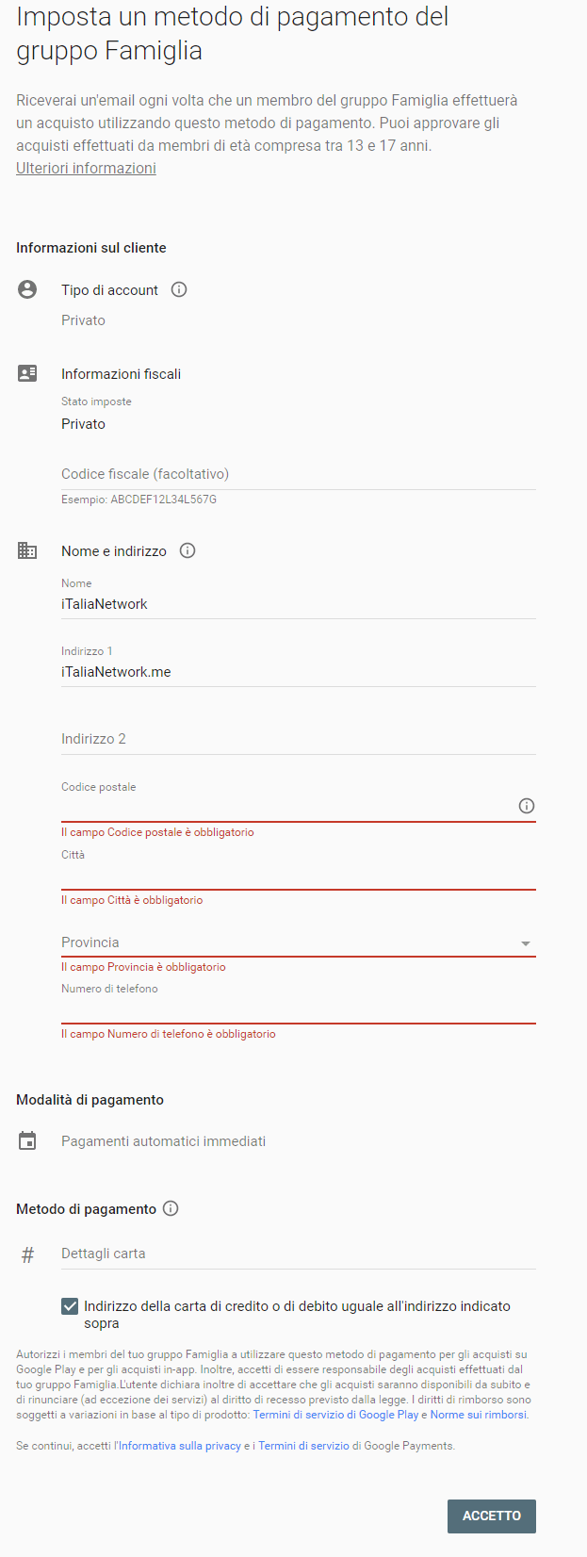
Task: Click the ID card icon beside Informazioni fiscali
Action: click(x=27, y=373)
